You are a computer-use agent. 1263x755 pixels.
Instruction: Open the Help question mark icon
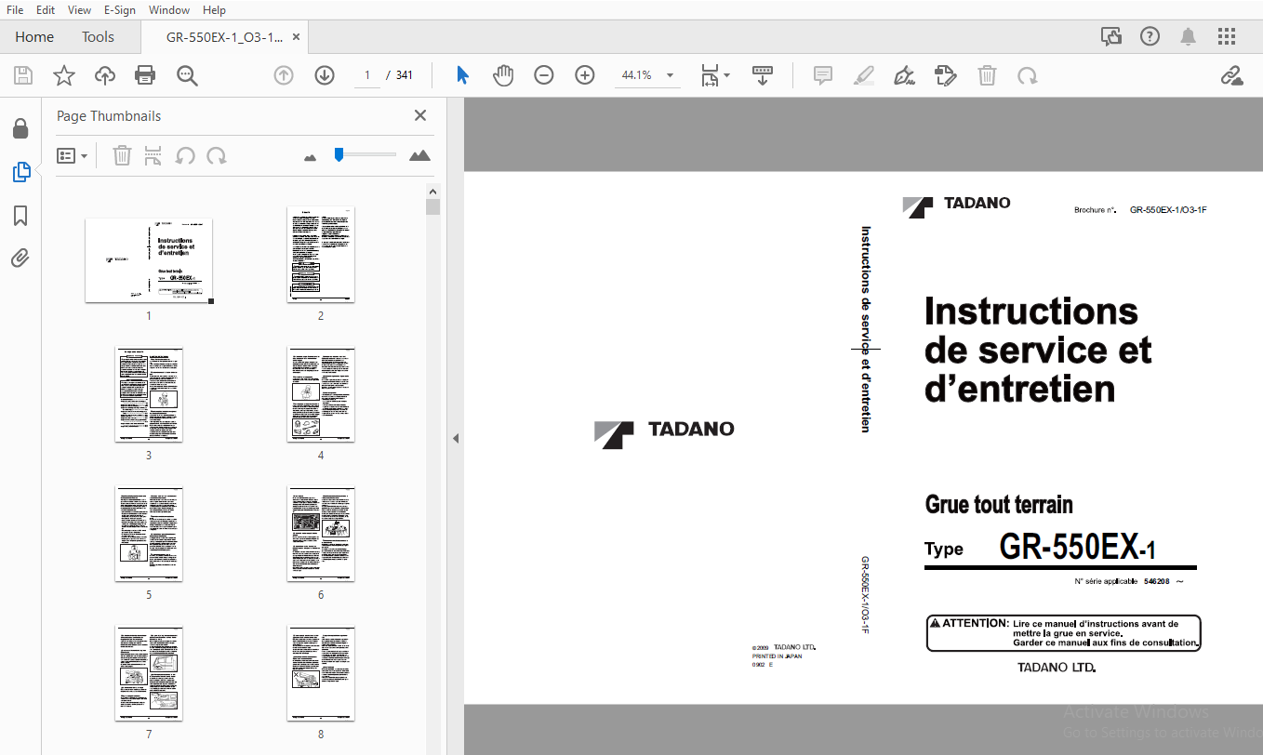point(1150,36)
